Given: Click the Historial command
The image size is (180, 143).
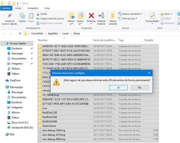Looking at the screenshot, I should point(167,23).
